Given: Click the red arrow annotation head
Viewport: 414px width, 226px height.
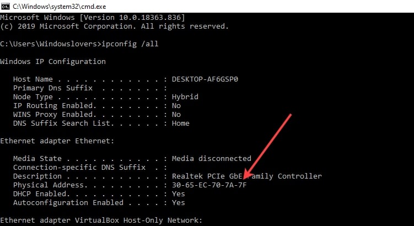Looking at the screenshot, I should [248, 174].
